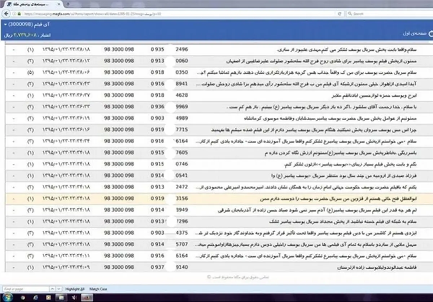Select the messaging report browser tab

31,4
